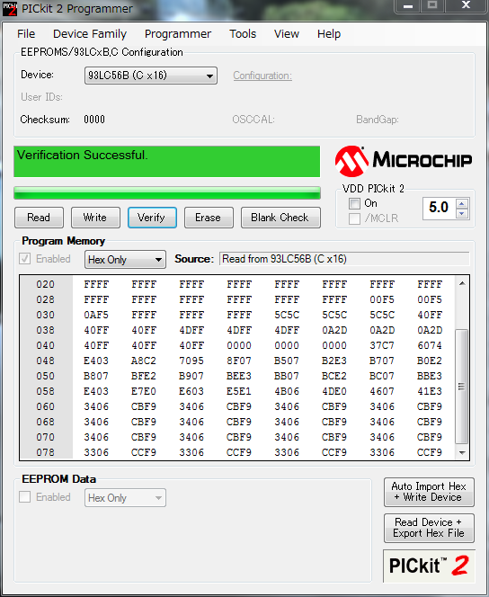Click the memory scrollbar down arrow
The width and height of the screenshot is (489, 597).
(462, 453)
